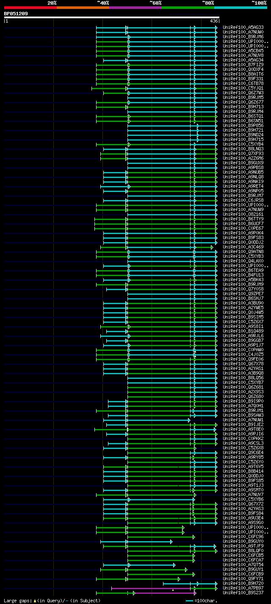Viewport: 271px width, 604px height.
Task: Select the UniRef100_Q4LAX0 label
Action: [x=243, y=261]
